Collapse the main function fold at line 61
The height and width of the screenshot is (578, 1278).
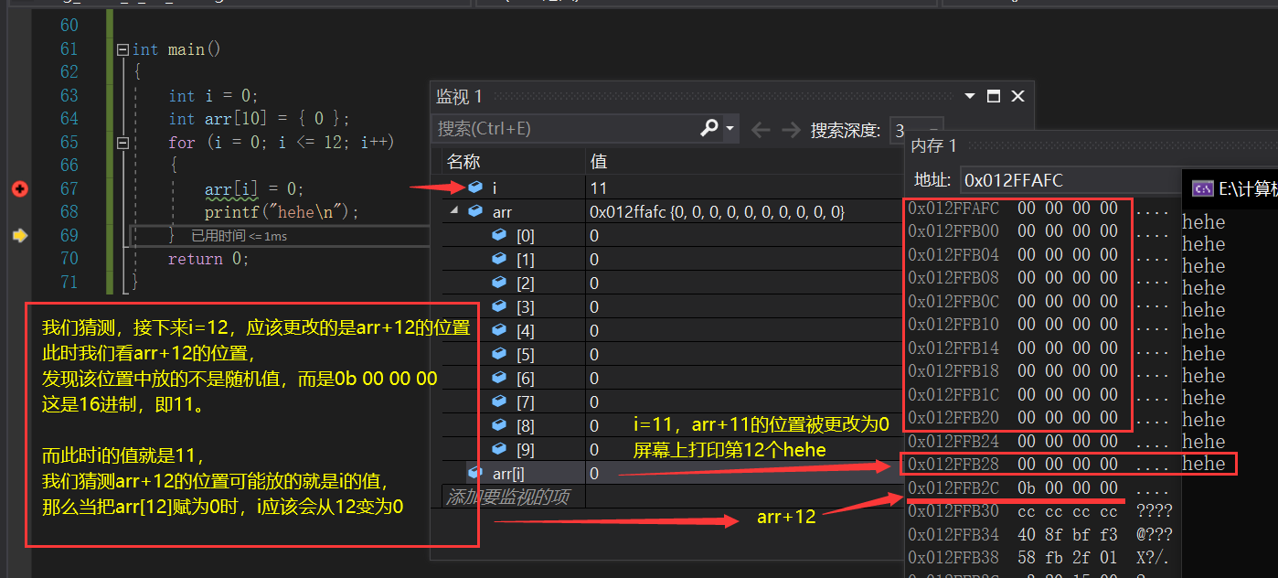pos(123,48)
